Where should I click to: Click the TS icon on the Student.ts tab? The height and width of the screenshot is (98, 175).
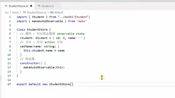tap(39, 6)
